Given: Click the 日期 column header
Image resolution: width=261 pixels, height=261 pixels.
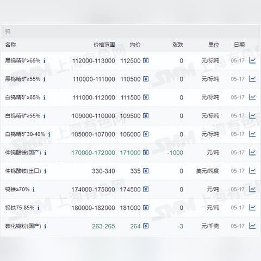Looking at the screenshot, I should [x=239, y=45].
